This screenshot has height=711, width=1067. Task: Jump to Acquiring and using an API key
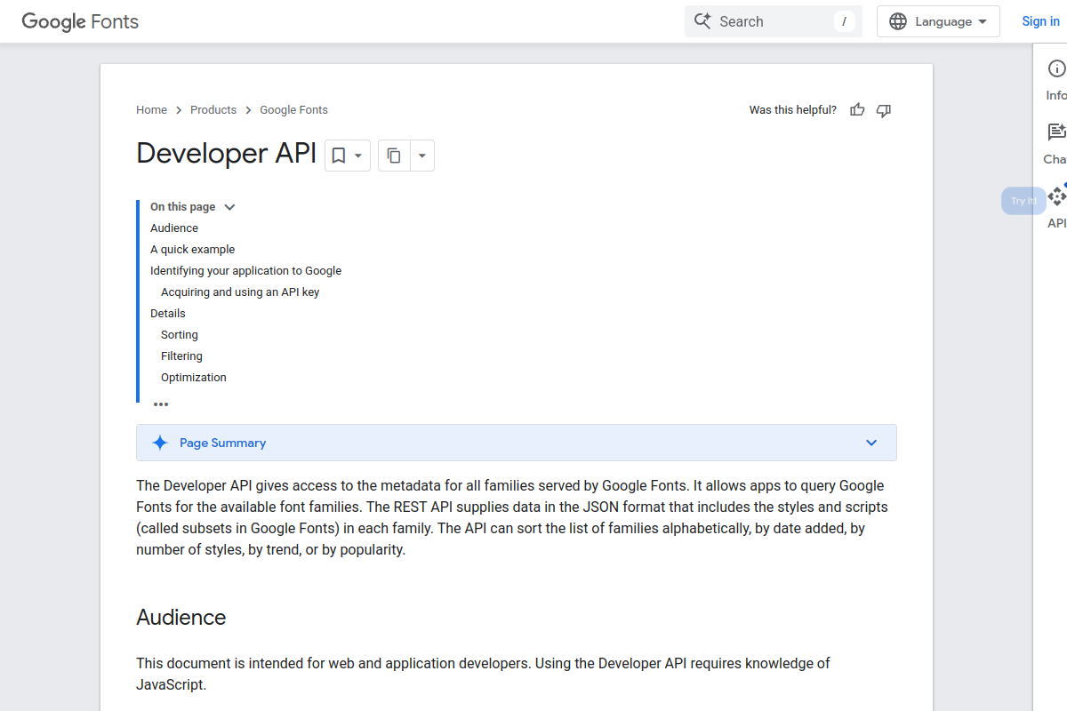point(240,292)
